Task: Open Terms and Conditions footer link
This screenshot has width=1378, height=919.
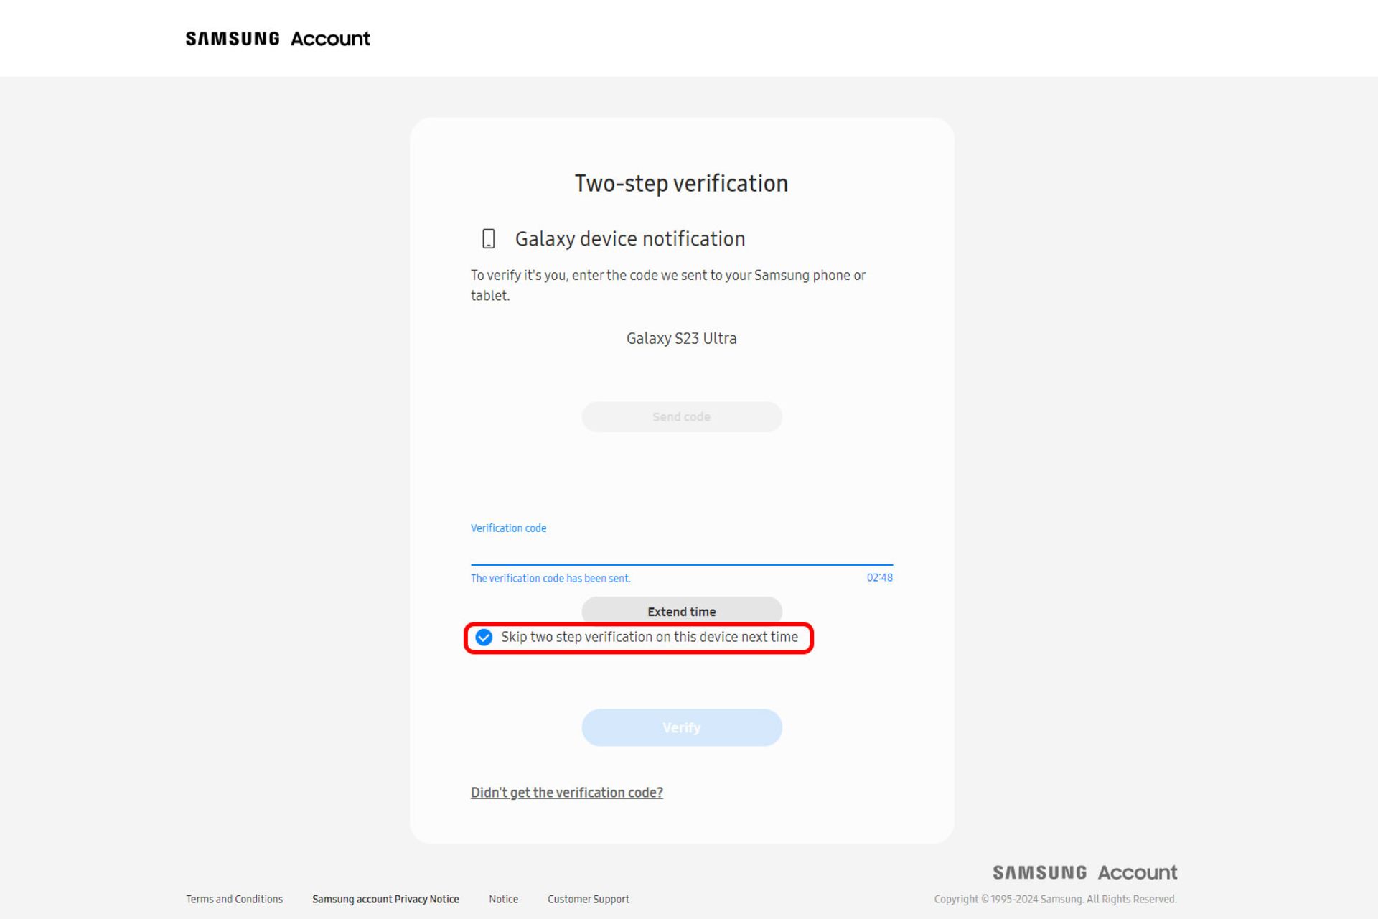Action: pos(234,899)
